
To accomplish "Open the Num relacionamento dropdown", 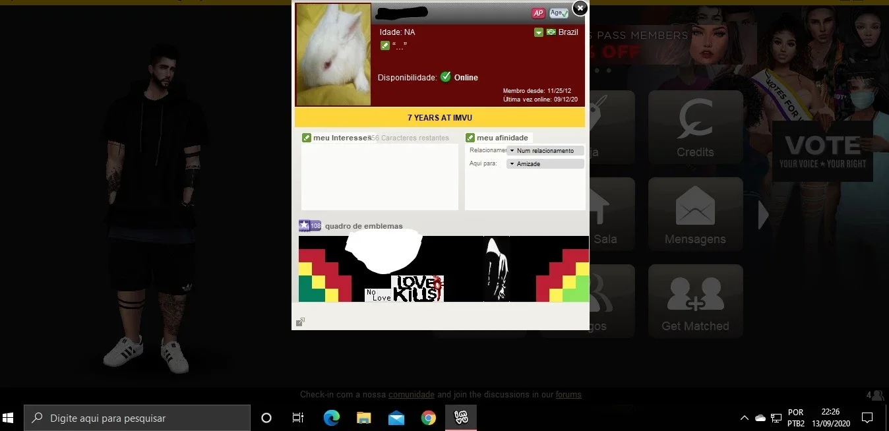I will [545, 151].
